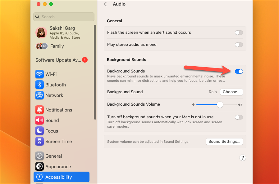279x184 pixels.
Task: Click the red software update badge
Action: click(85, 60)
